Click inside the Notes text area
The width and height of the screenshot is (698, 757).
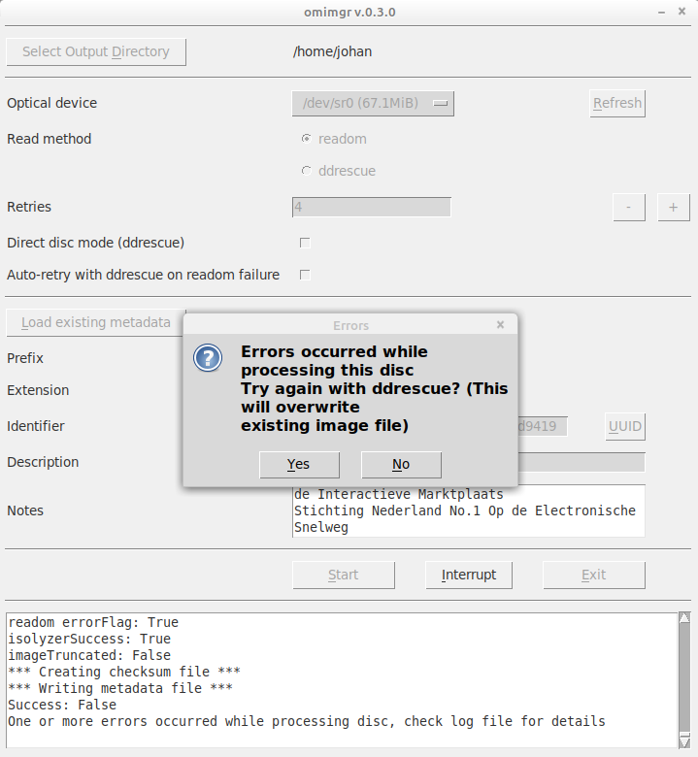click(x=468, y=510)
